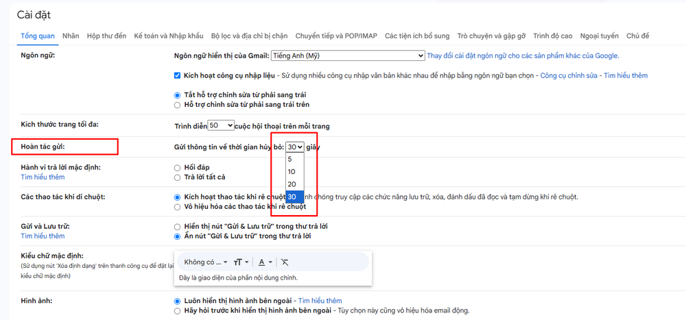
Task: Select Tắt hỗ trợ chỉnh sửa từ phải sang trái
Action: click(177, 95)
